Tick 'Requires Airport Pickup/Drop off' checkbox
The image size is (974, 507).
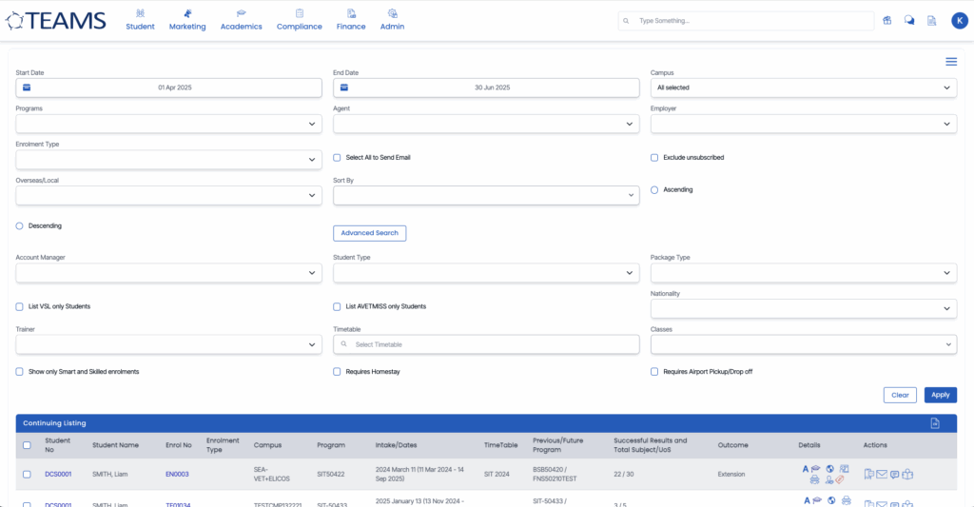(x=654, y=372)
